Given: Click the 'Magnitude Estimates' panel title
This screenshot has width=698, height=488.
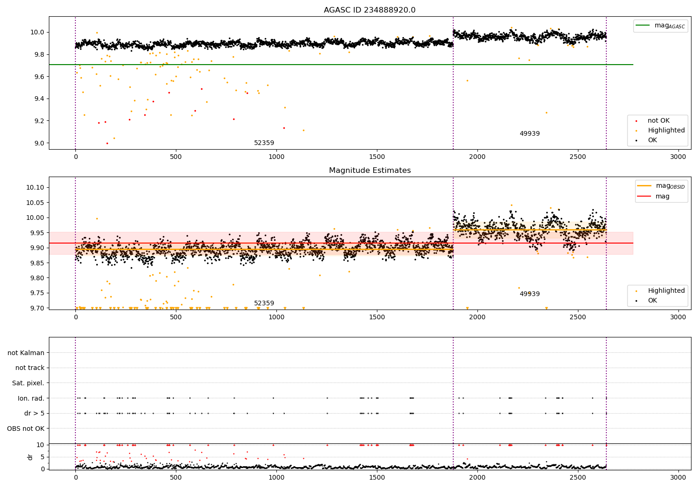Looking at the screenshot, I should coord(370,171).
